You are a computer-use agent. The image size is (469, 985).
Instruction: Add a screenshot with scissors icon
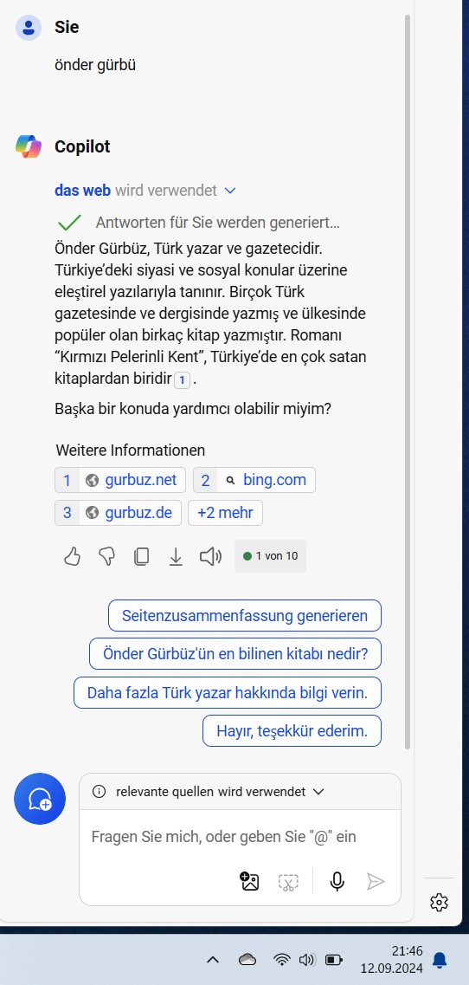click(x=288, y=882)
